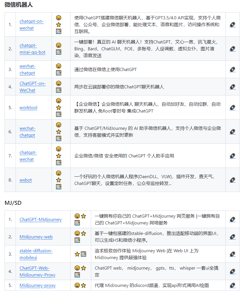The height and width of the screenshot is (294, 243).
Task: Click the building emoji in the wevhat-chatgpt row
Action: [x=59, y=73]
